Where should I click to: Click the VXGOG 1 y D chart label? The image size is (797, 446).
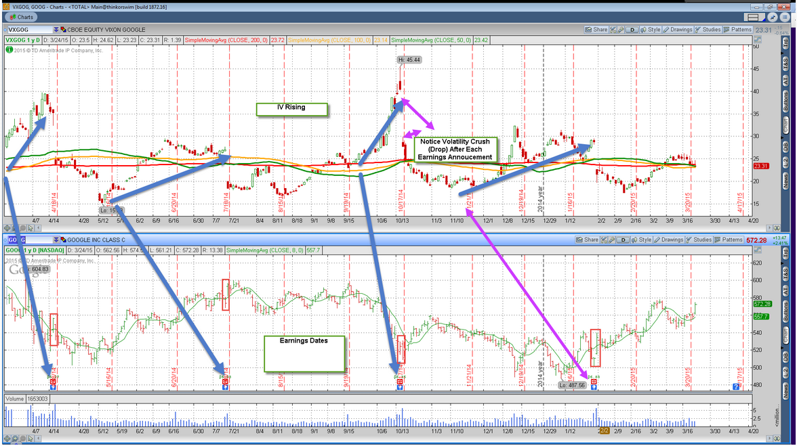pyautogui.click(x=23, y=40)
